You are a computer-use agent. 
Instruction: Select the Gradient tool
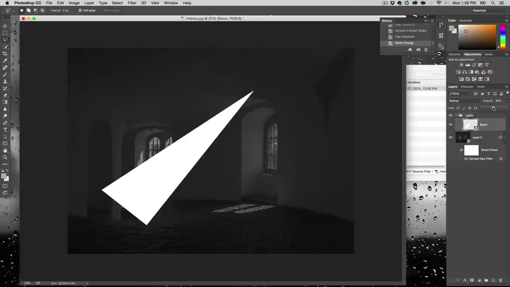point(5,102)
